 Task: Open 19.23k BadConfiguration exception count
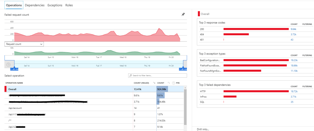tap(294, 60)
